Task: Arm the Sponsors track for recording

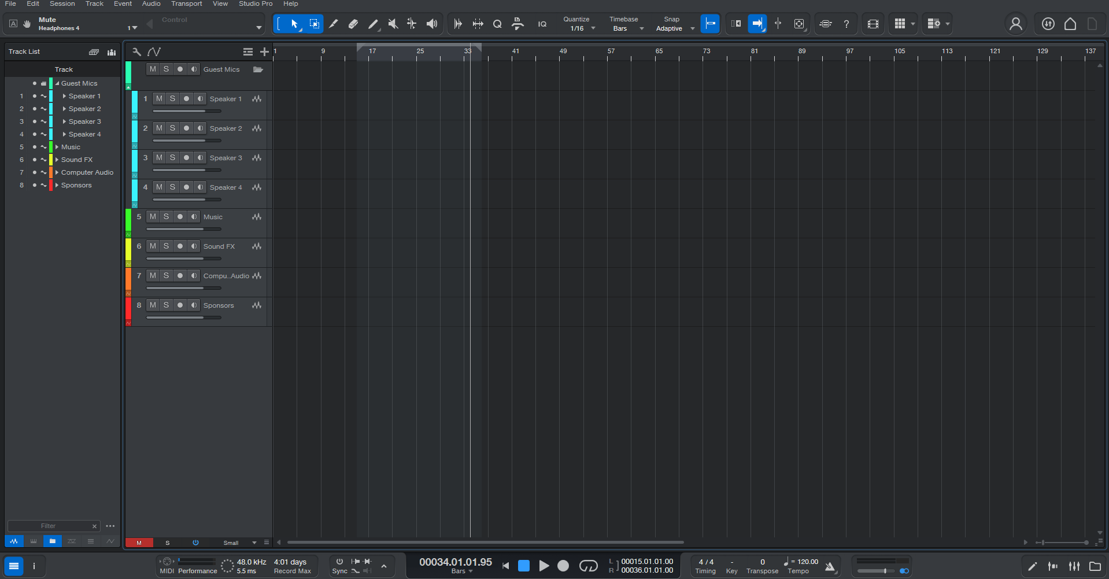Action: click(x=180, y=305)
